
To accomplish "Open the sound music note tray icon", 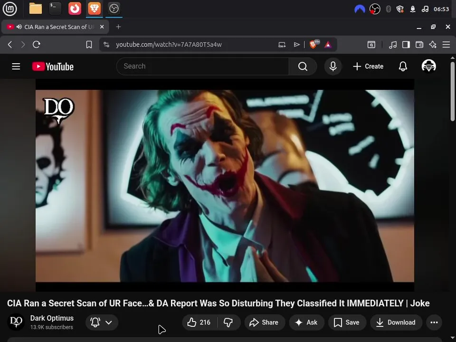I will click(425, 9).
